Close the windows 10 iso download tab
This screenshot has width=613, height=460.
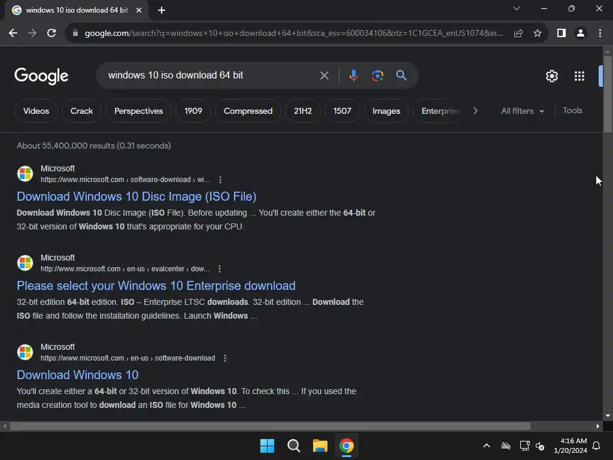pos(139,10)
